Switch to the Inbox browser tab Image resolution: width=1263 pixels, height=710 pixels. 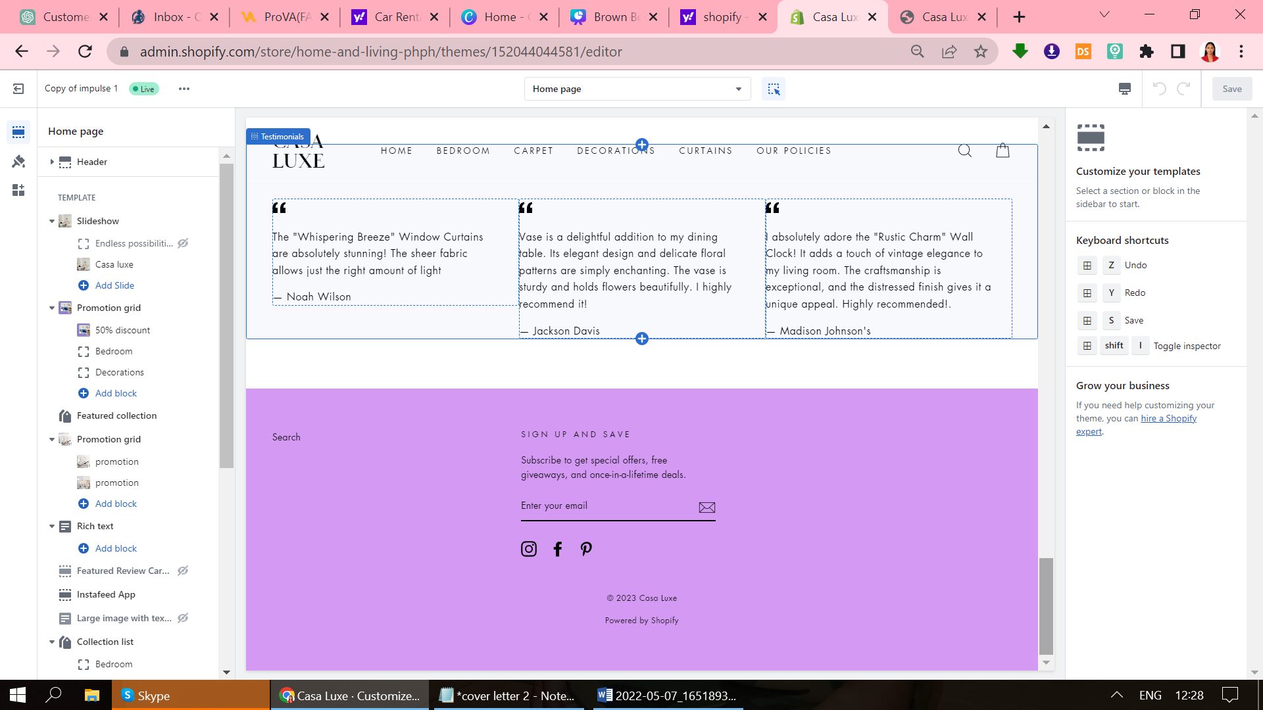[x=174, y=17]
